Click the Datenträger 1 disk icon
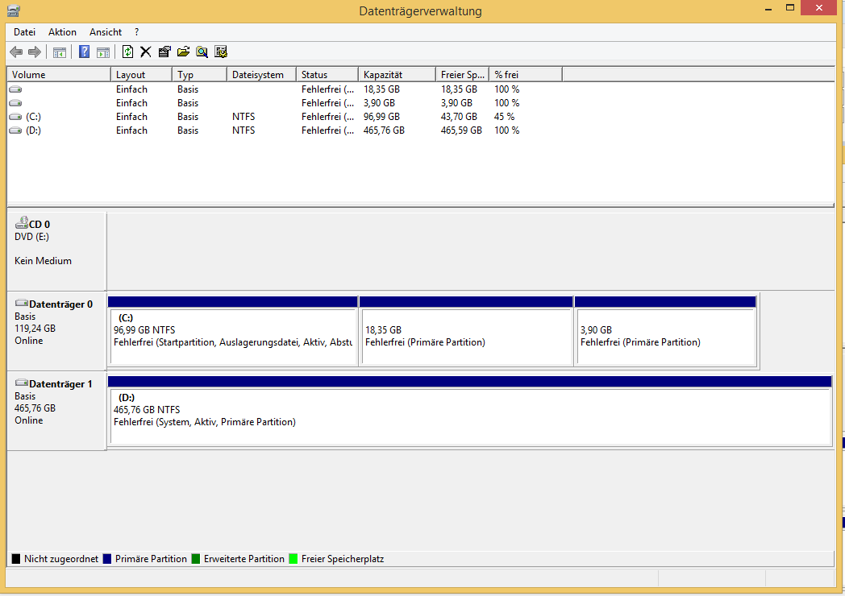This screenshot has height=596, width=845. point(22,383)
